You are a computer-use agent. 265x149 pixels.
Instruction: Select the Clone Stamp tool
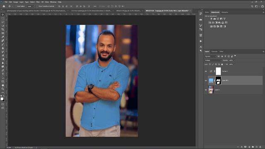[3, 48]
